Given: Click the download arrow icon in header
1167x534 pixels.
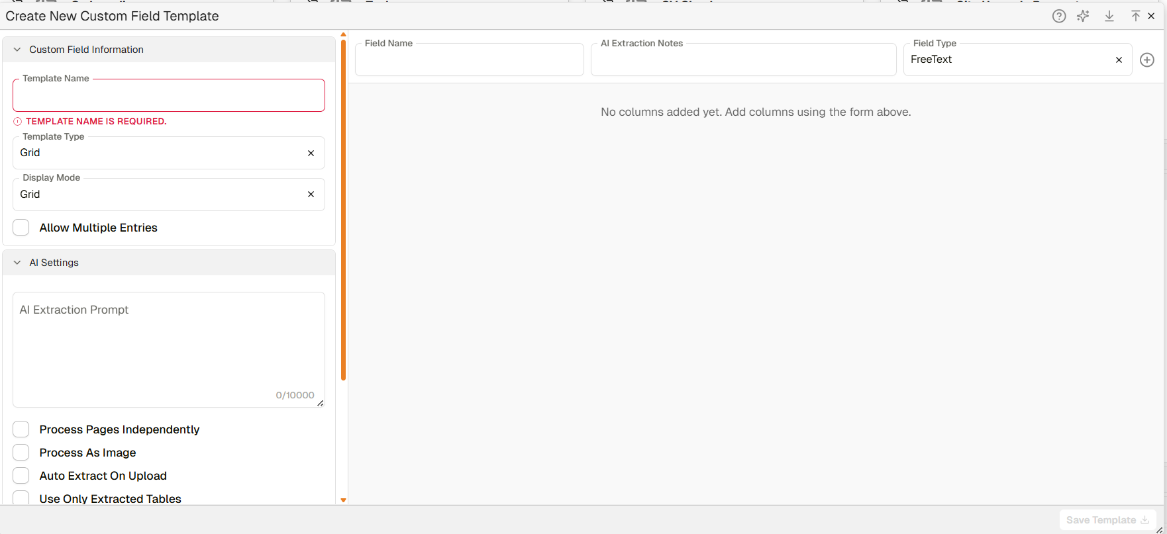Looking at the screenshot, I should tap(1109, 16).
